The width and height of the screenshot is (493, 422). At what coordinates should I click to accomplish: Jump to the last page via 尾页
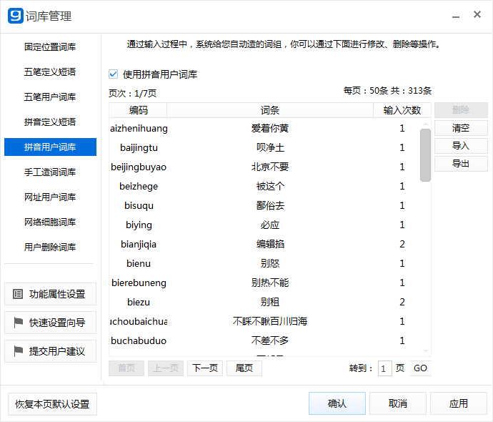tap(244, 368)
